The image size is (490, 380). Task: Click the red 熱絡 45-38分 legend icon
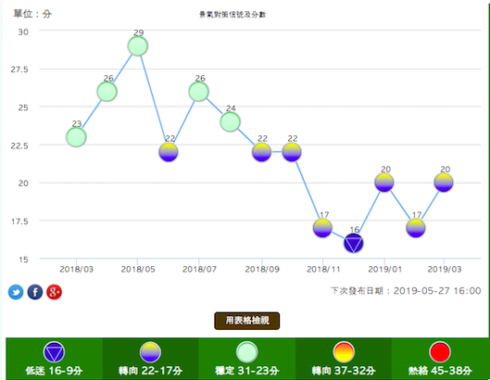pyautogui.click(x=440, y=352)
